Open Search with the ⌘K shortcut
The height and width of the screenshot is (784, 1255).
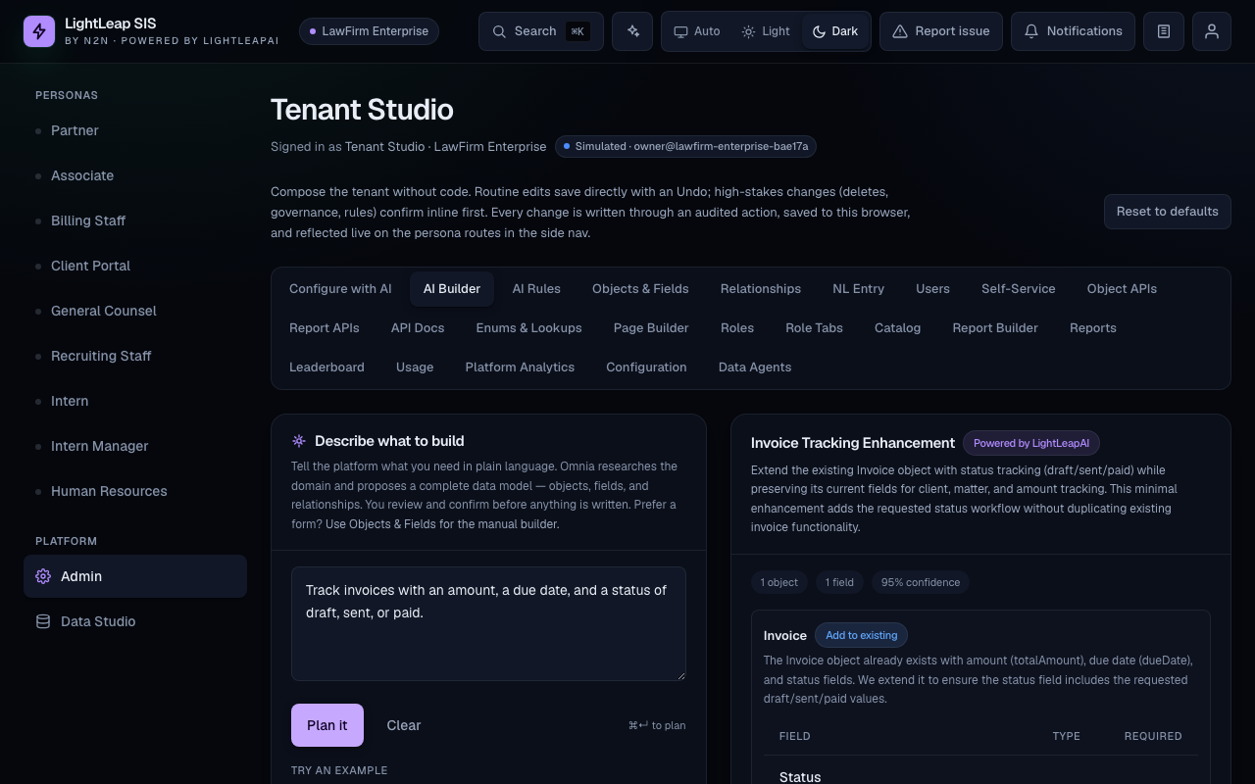(x=541, y=31)
